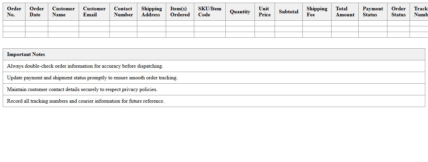Click the Total Amount header cell
This screenshot has width=428, height=162.
[345, 12]
